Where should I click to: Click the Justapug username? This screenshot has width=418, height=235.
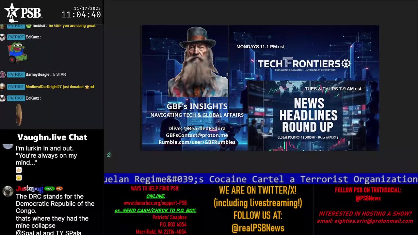coord(29,189)
